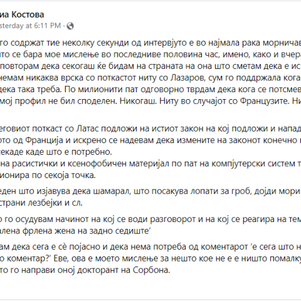Viewport: 301px width, 301px height.
Task: Click the word Латас in the post text
Action: (x=87, y=129)
